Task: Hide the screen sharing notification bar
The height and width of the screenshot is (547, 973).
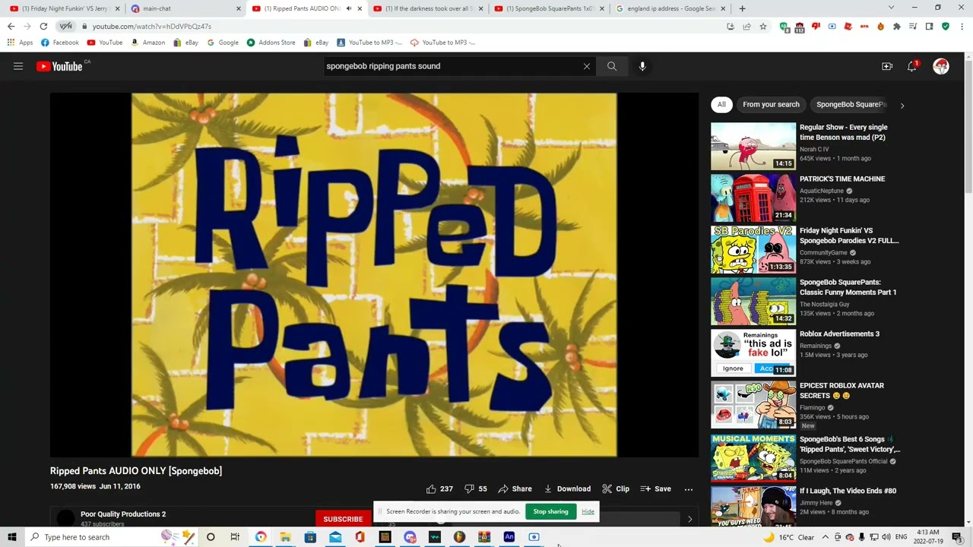Action: pyautogui.click(x=588, y=512)
